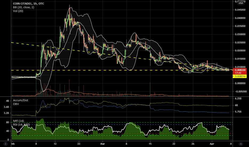Screen dimensions: 249x147
Task: Click the 4B left-axis value
Action: coord(7,101)
